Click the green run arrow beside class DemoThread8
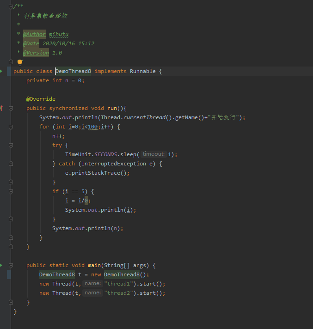 (1, 71)
